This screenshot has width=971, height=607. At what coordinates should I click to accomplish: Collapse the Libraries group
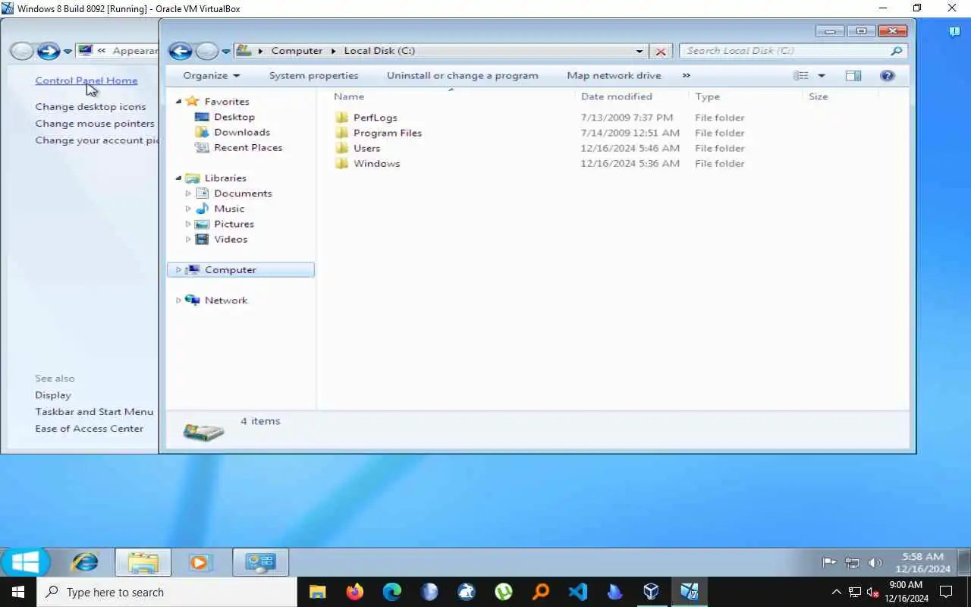point(179,178)
